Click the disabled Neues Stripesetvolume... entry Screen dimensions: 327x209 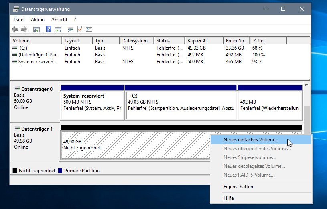pyautogui.click(x=261, y=157)
